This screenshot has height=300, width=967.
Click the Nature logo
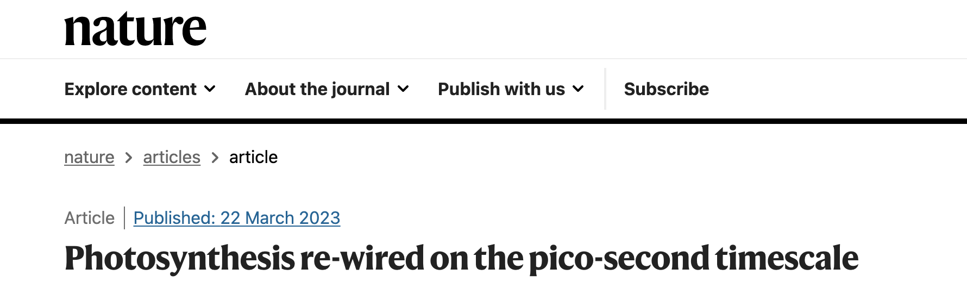[x=135, y=29]
